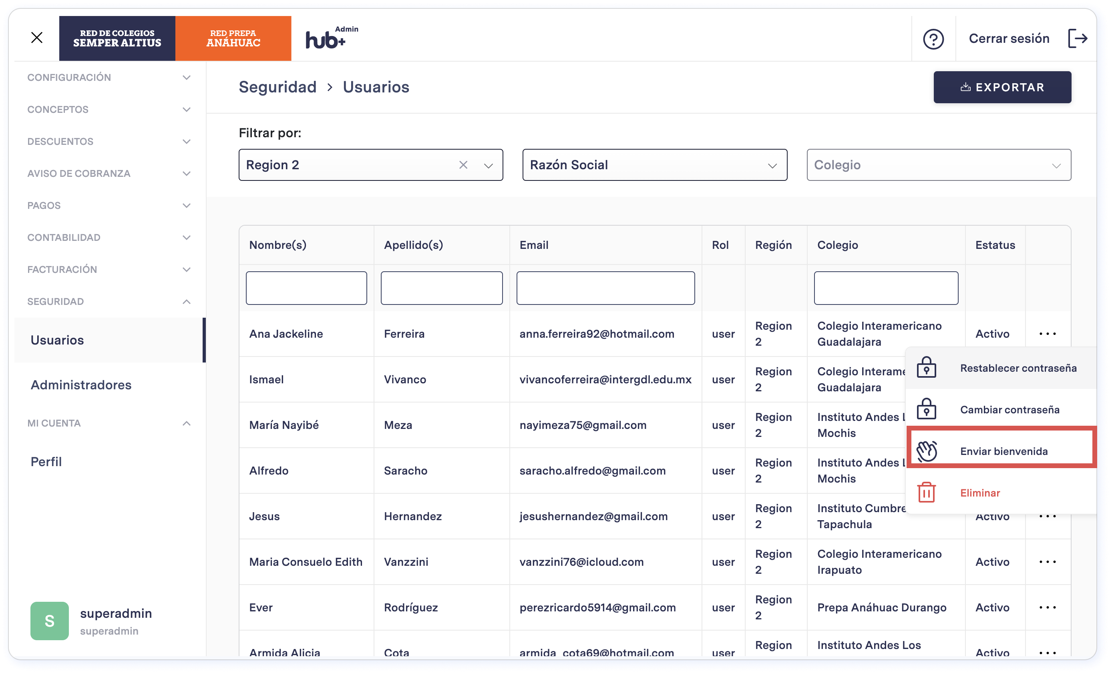Open actions menu for Jesus Hernandez row
The height and width of the screenshot is (673, 1110).
[1048, 516]
